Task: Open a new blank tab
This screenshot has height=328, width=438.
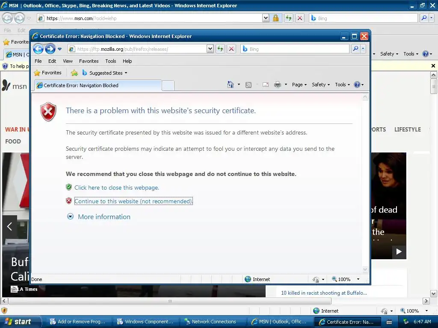Action: [168, 85]
